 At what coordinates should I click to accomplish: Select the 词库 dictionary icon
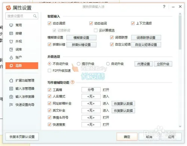(x=11, y=50)
